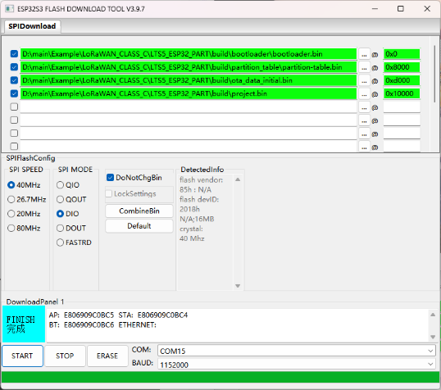Choose QIO SPI mode
This screenshot has width=441, height=390.
[x=60, y=184]
